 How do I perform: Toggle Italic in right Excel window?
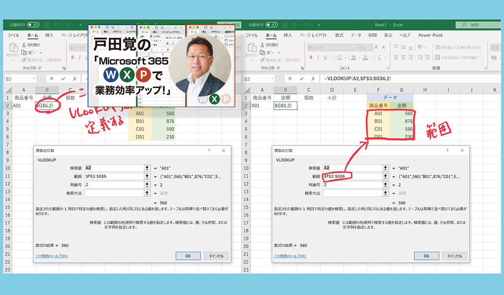pos(318,58)
